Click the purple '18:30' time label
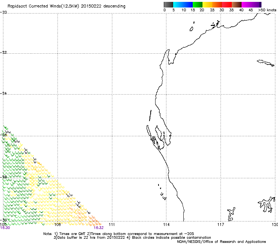This screenshot has height=244, width=278. pyautogui.click(x=5, y=228)
